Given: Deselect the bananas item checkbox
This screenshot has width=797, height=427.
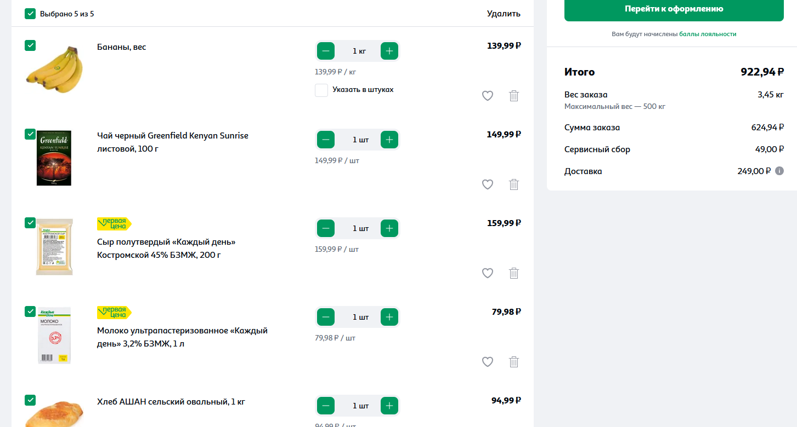Looking at the screenshot, I should pos(30,45).
